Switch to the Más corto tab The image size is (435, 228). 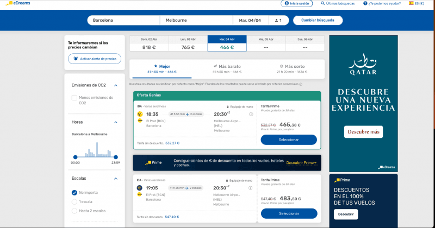click(292, 69)
